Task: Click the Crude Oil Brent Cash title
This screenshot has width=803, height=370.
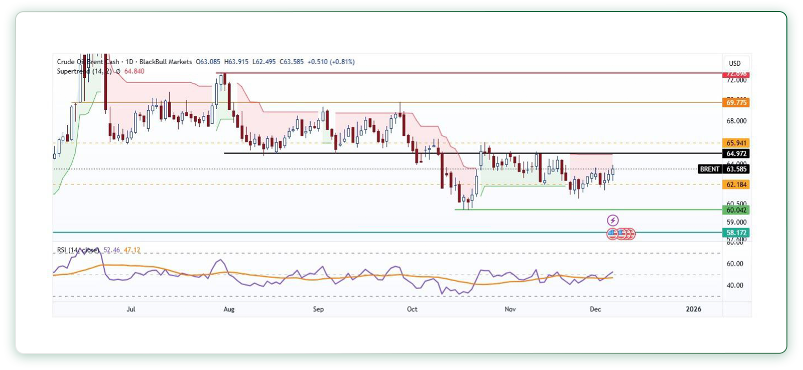Action: [88, 62]
